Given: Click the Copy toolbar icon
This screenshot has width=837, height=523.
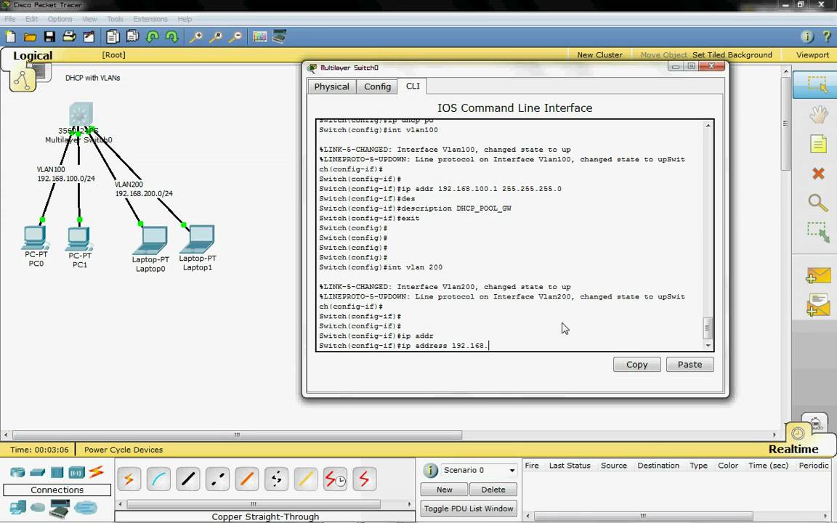Looking at the screenshot, I should coord(113,36).
